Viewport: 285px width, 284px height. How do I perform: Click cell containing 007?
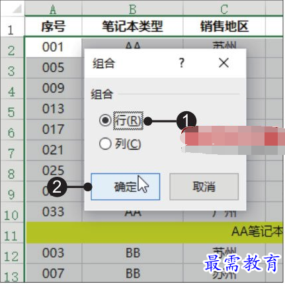pos(53,273)
